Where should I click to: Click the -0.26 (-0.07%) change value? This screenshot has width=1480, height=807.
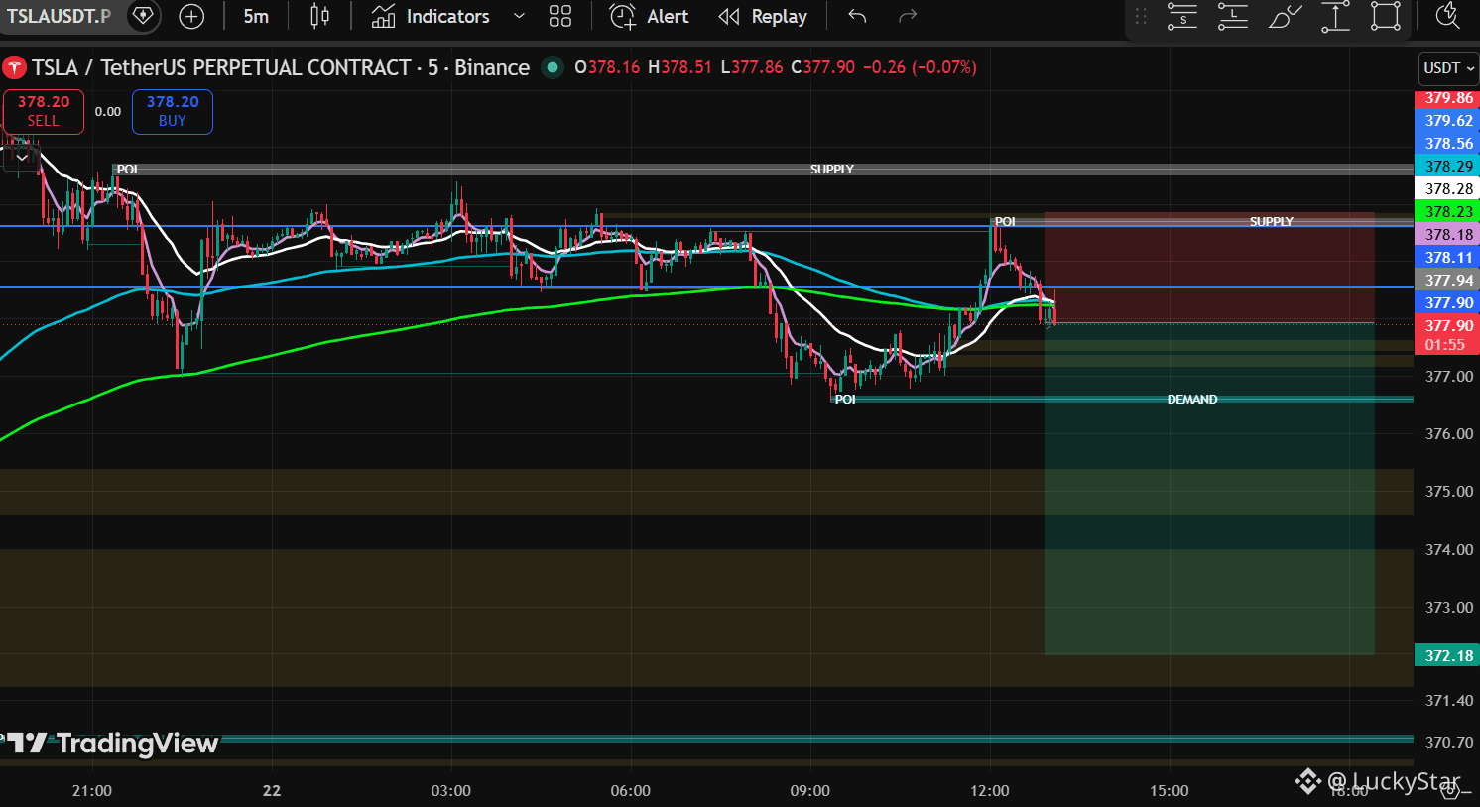920,67
